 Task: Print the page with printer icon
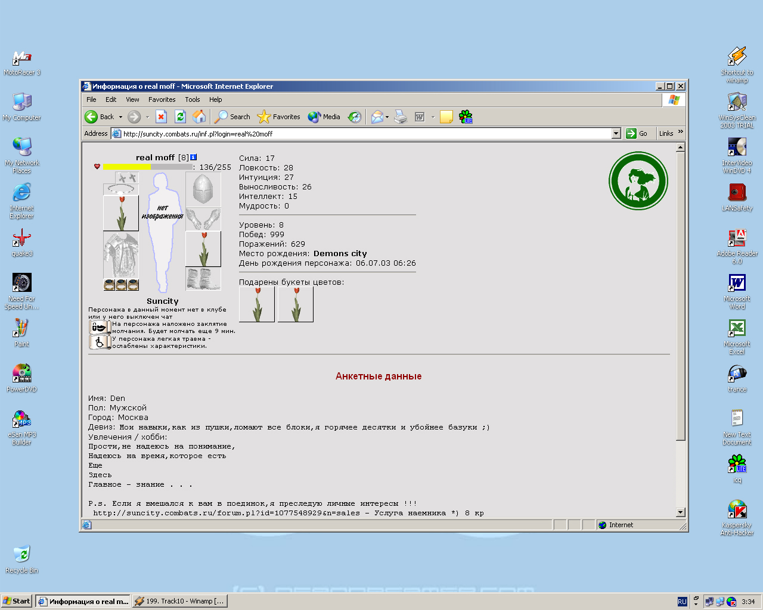coord(401,117)
